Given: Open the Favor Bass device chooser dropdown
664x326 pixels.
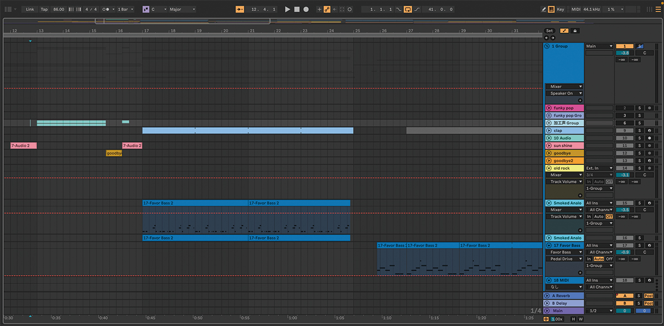Looking at the screenshot, I should 564,252.
